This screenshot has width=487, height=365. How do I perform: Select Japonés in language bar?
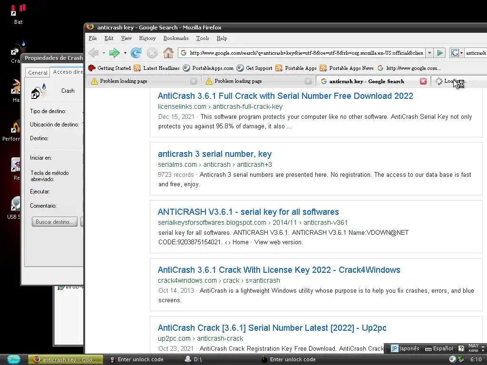(x=405, y=348)
